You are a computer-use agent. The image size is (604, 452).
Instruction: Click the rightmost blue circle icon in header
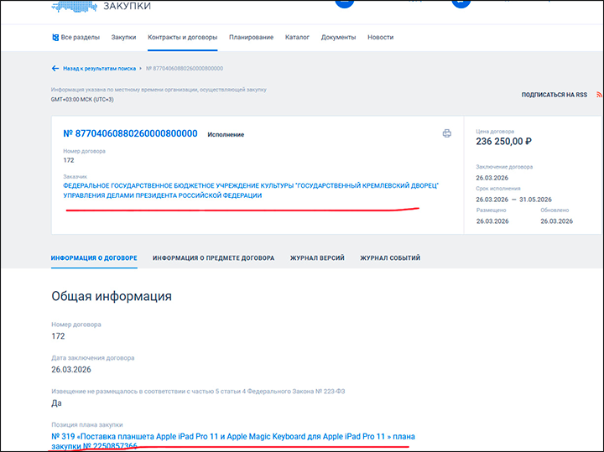coord(461,3)
